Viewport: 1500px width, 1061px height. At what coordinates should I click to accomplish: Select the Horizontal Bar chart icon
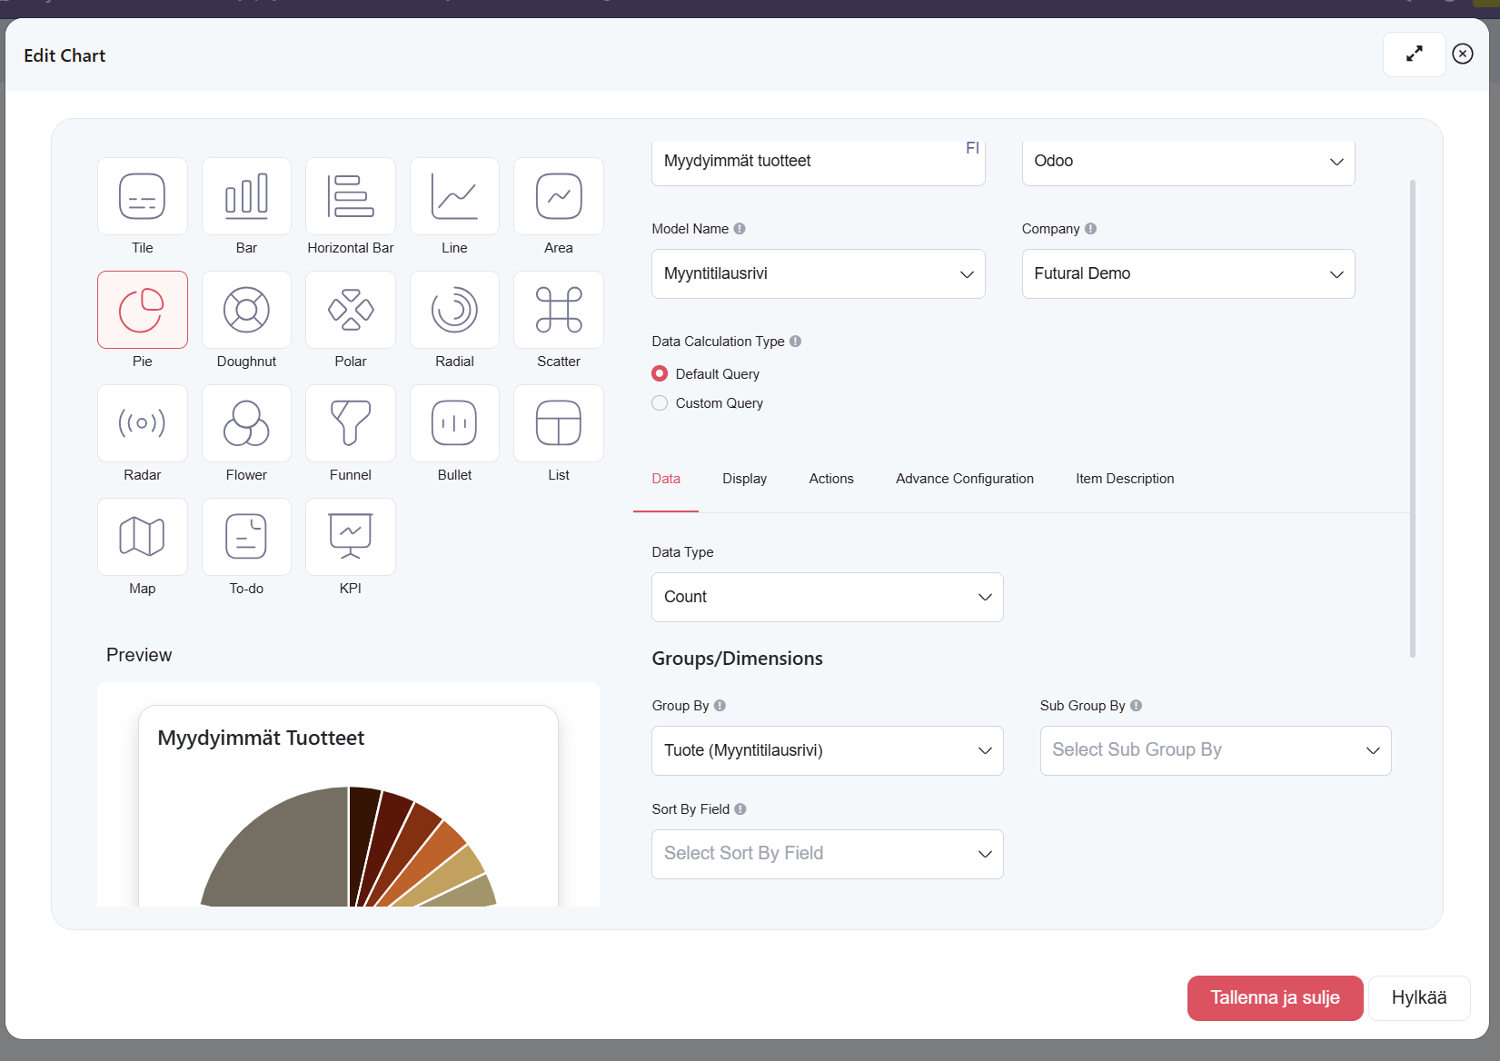(350, 196)
